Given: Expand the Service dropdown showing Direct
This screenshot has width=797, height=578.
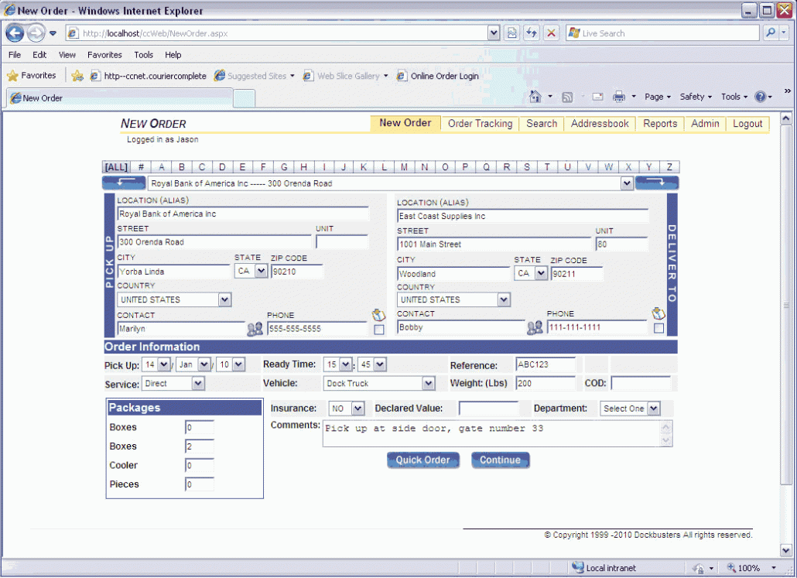Looking at the screenshot, I should (x=198, y=384).
